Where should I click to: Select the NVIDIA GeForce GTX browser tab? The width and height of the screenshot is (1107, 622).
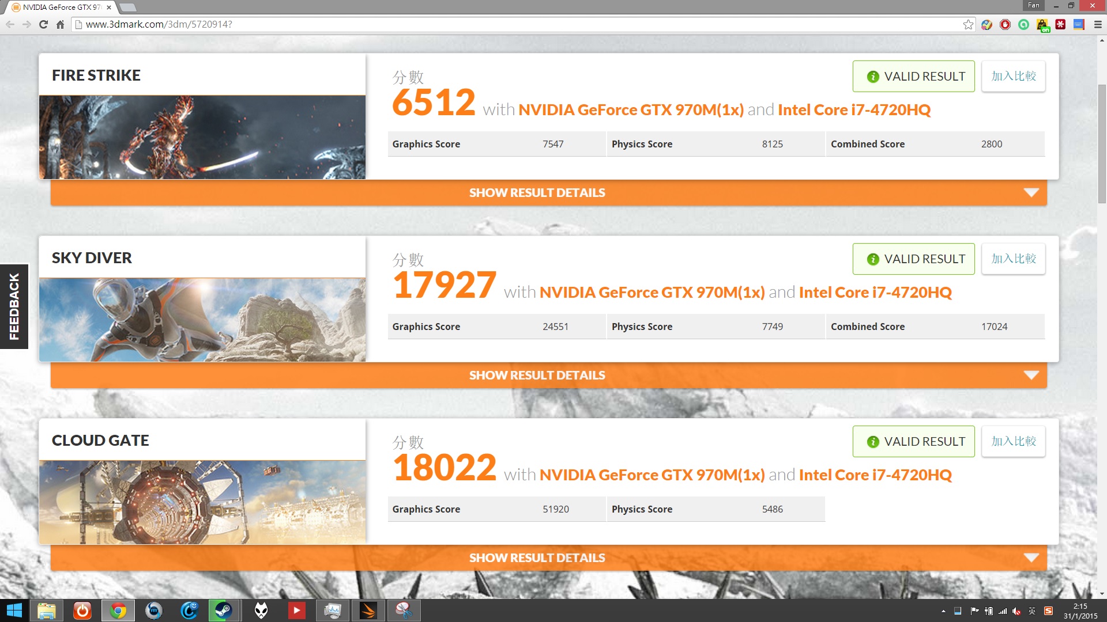pos(61,7)
